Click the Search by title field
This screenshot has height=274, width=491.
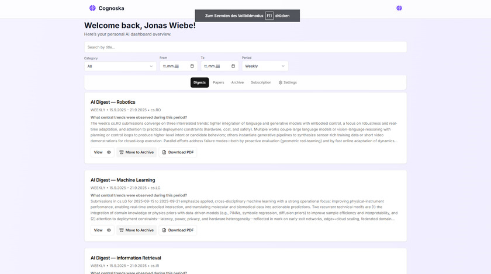[x=245, y=47]
